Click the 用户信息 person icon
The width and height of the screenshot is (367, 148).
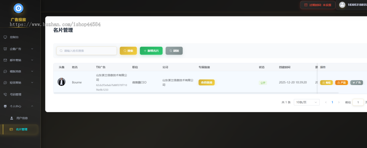(12, 118)
